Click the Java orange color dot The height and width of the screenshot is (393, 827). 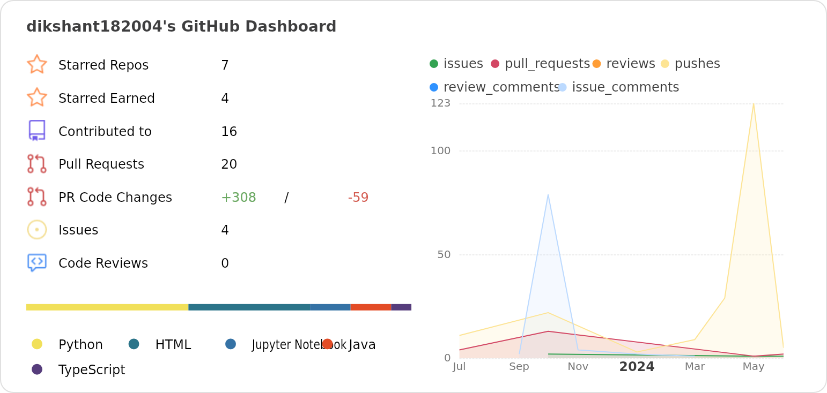328,344
